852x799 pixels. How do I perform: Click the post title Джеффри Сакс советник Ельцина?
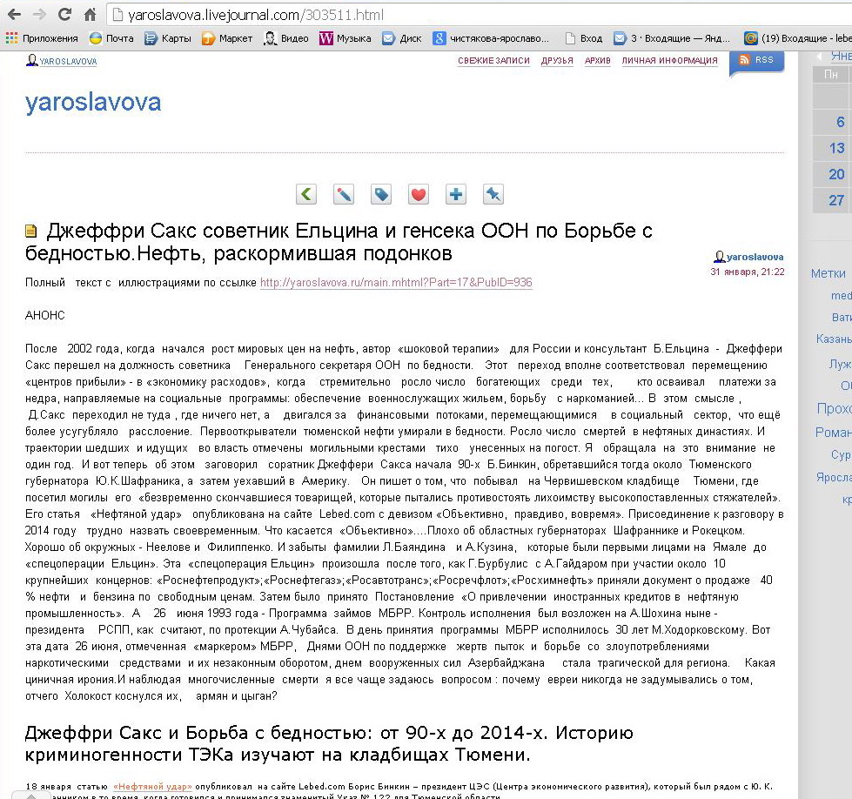coord(339,242)
